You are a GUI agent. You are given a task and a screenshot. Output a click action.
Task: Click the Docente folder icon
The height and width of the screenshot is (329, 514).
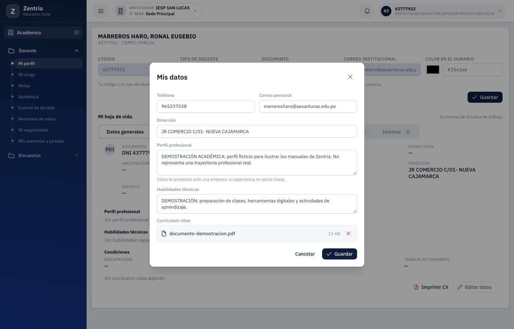coord(11,51)
